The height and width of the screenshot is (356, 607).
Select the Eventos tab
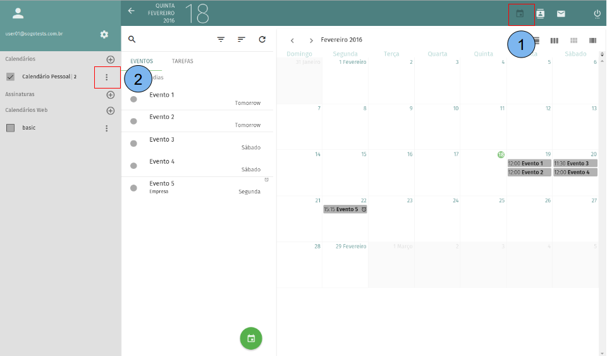tap(142, 61)
